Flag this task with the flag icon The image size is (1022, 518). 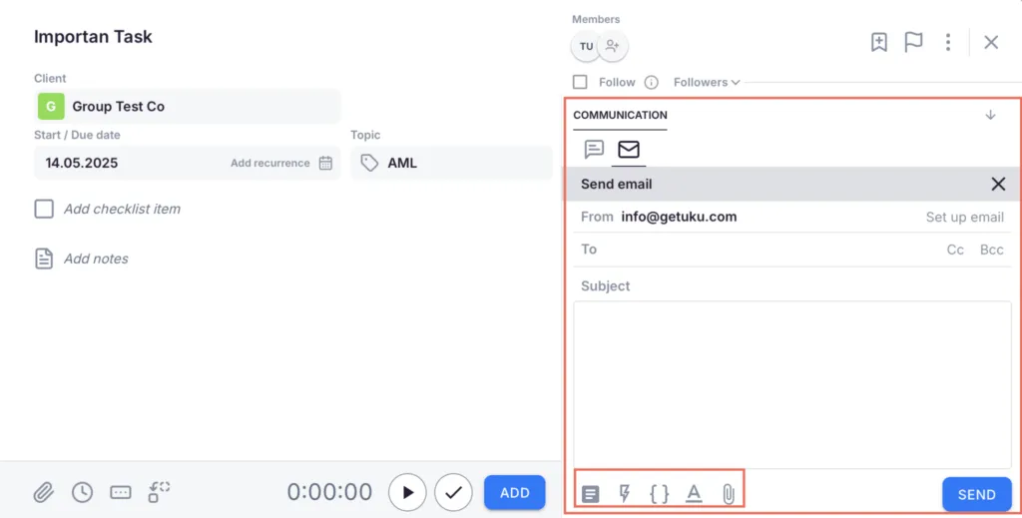tap(913, 42)
